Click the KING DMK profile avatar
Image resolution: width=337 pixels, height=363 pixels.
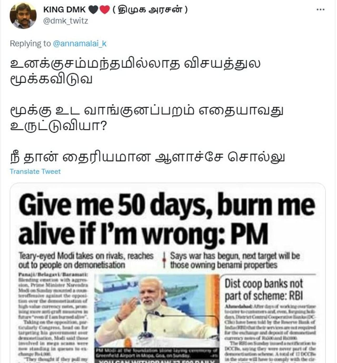[23, 15]
